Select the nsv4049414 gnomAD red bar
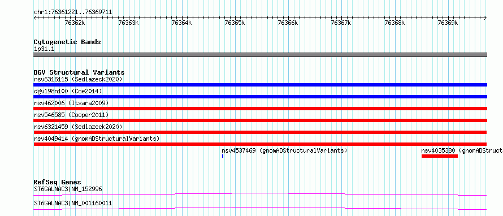Image resolution: width=503 pixels, height=216 pixels. 260,144
